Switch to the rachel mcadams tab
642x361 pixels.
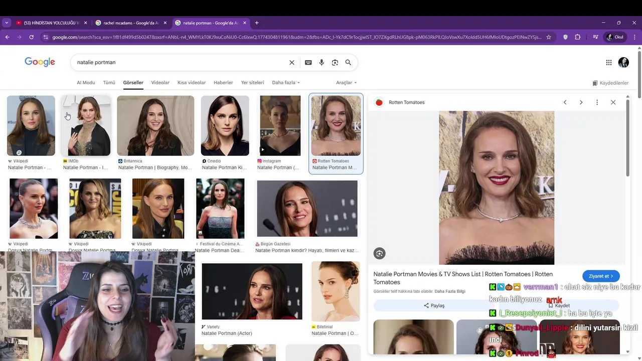pos(131,23)
